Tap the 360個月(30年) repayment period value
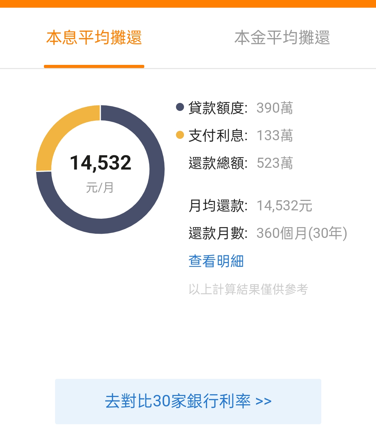This screenshot has width=376, height=427. [x=302, y=233]
